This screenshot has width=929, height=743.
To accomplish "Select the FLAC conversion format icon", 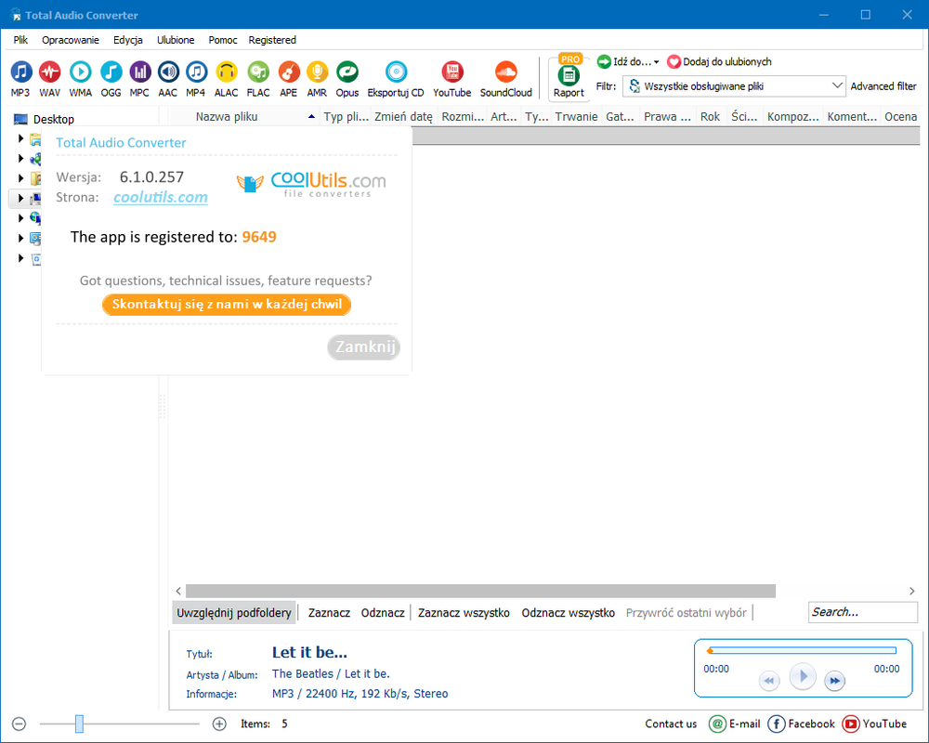I will pos(258,79).
